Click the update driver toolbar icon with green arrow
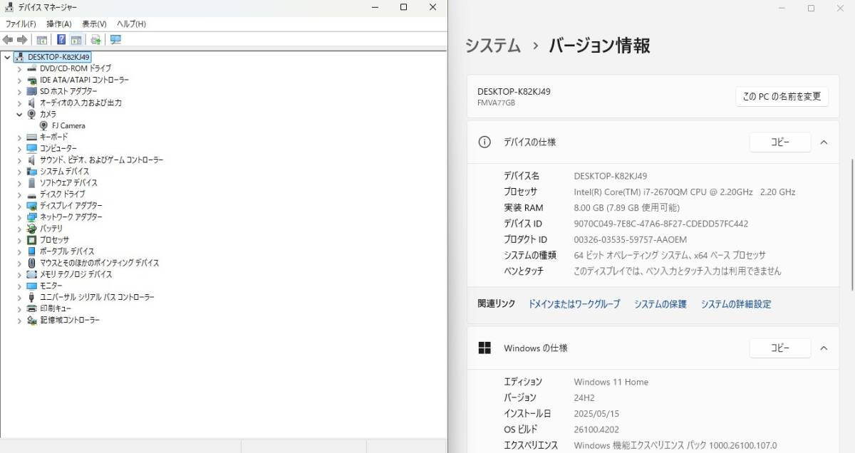Screen dimensions: 855x453 click(95, 40)
